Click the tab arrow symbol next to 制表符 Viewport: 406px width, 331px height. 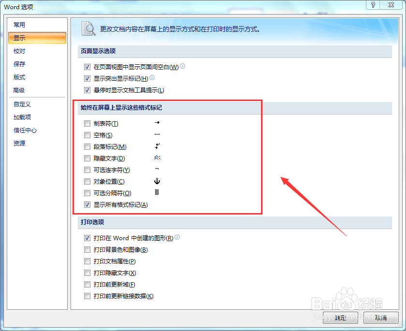tap(157, 123)
